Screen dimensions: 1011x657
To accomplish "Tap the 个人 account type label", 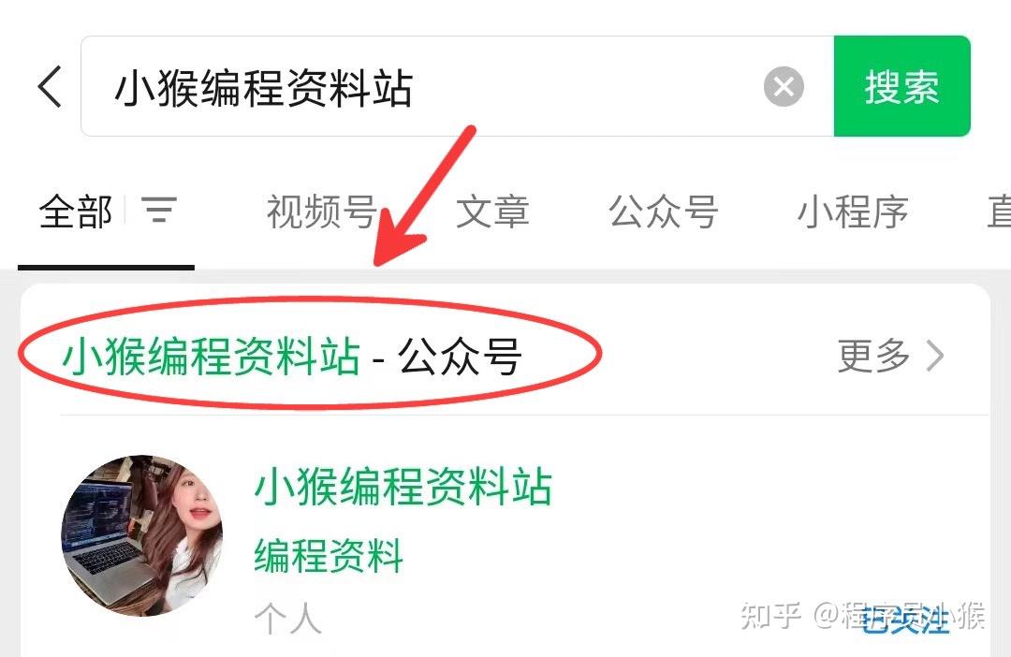I will [287, 619].
